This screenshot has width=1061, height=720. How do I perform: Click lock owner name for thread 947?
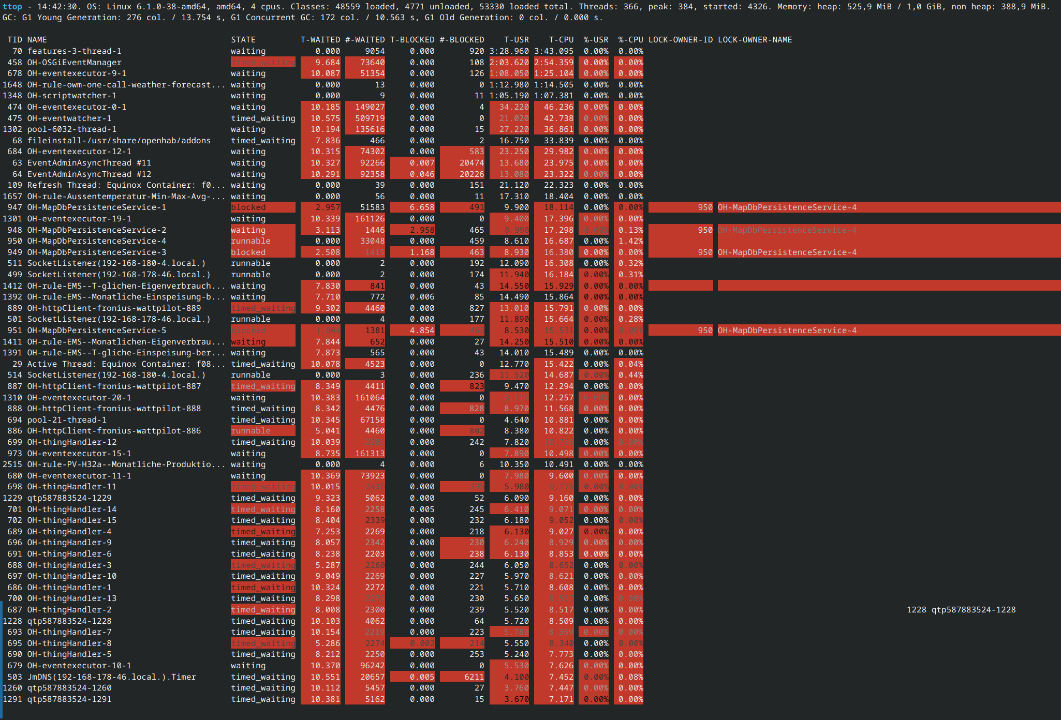point(787,207)
